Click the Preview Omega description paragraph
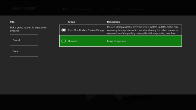Screen dimensions: 196x110 pos(143,30)
